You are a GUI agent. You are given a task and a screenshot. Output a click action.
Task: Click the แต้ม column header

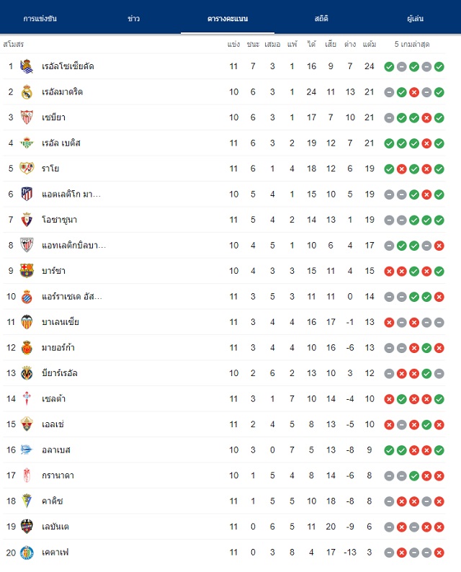coord(370,44)
